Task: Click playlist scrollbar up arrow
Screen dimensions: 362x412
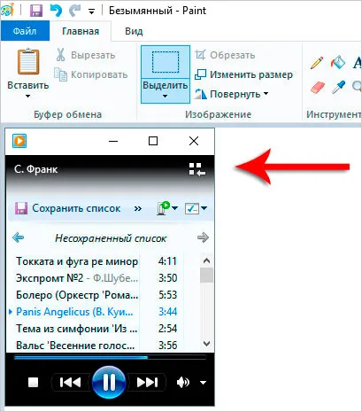Action: pos(206,260)
